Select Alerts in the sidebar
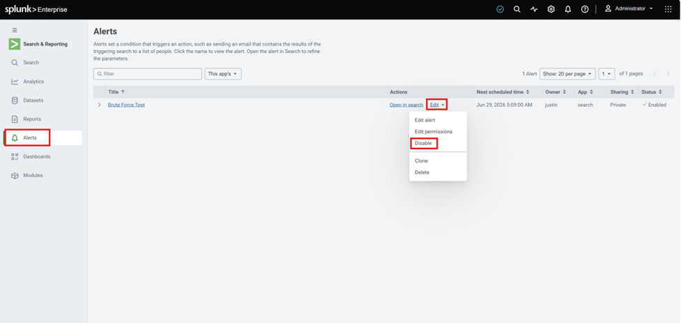The image size is (681, 323). click(43, 138)
